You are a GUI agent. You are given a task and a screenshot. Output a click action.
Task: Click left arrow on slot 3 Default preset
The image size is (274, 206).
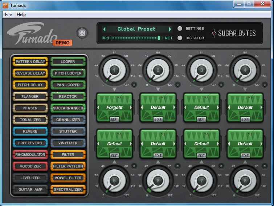coord(185,108)
